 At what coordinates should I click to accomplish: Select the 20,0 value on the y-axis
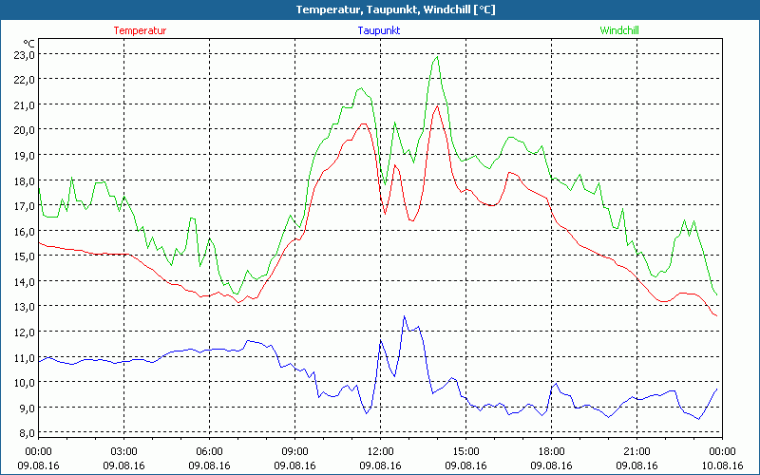(x=24, y=130)
